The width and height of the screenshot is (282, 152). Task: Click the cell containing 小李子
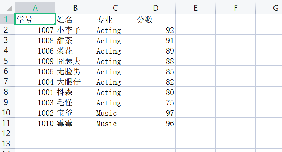point(75,30)
